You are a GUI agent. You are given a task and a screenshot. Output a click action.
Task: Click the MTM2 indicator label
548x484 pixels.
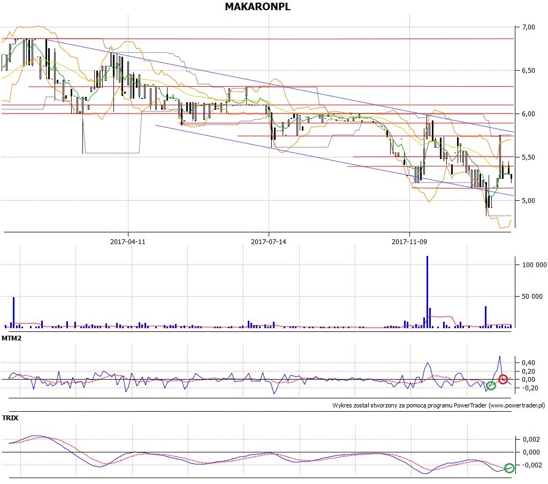(x=12, y=338)
